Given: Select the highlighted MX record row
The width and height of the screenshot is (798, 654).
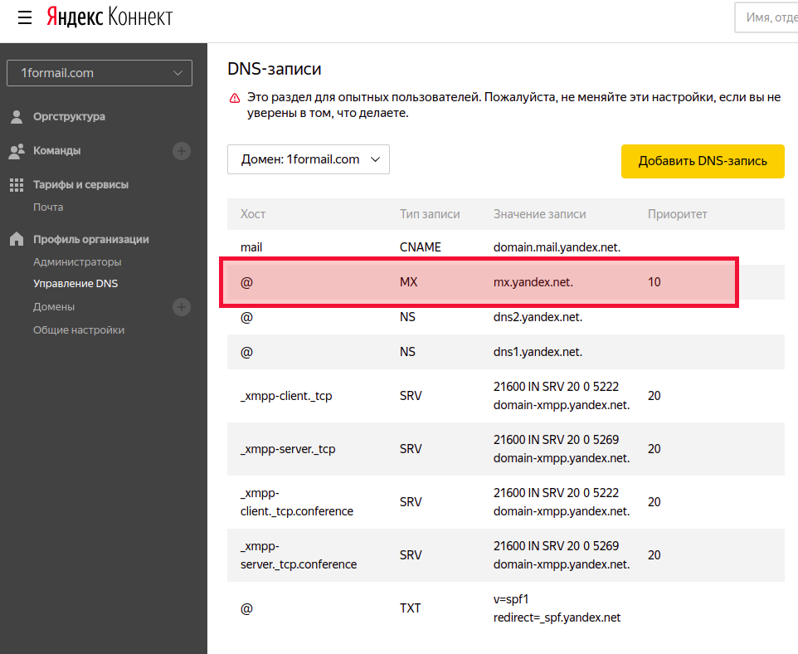Looking at the screenshot, I should tap(479, 283).
